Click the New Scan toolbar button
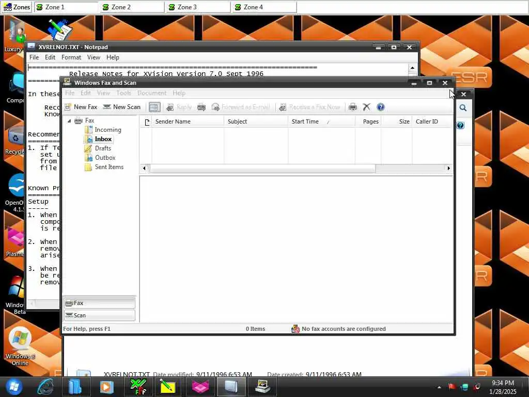Viewport: 529px width, 397px height. tap(122, 107)
